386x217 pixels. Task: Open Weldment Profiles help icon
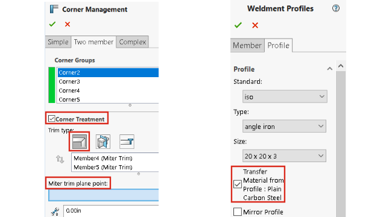click(x=336, y=8)
